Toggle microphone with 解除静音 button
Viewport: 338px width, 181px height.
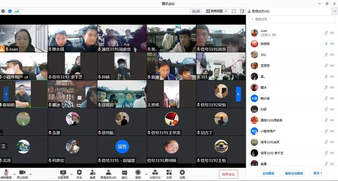tap(6, 174)
